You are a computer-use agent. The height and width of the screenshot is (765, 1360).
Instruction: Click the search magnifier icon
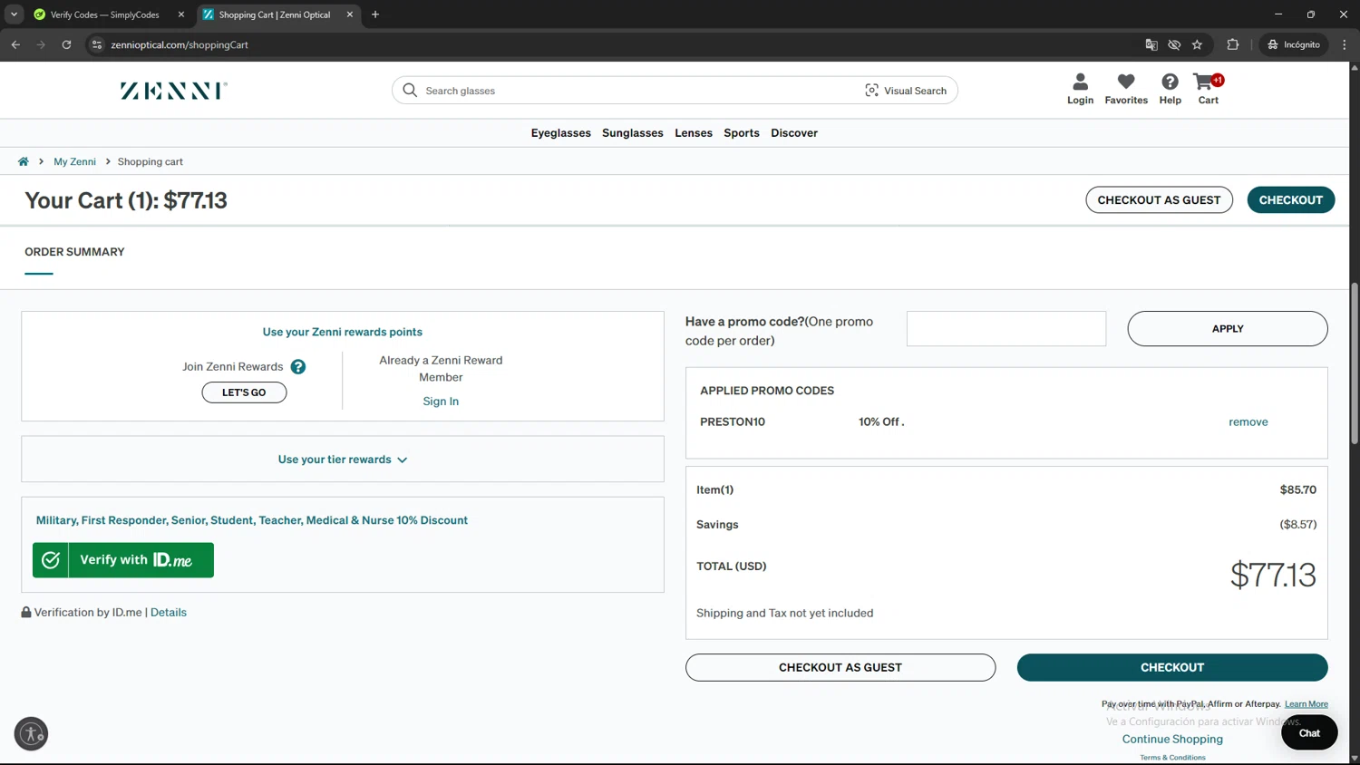coord(410,91)
